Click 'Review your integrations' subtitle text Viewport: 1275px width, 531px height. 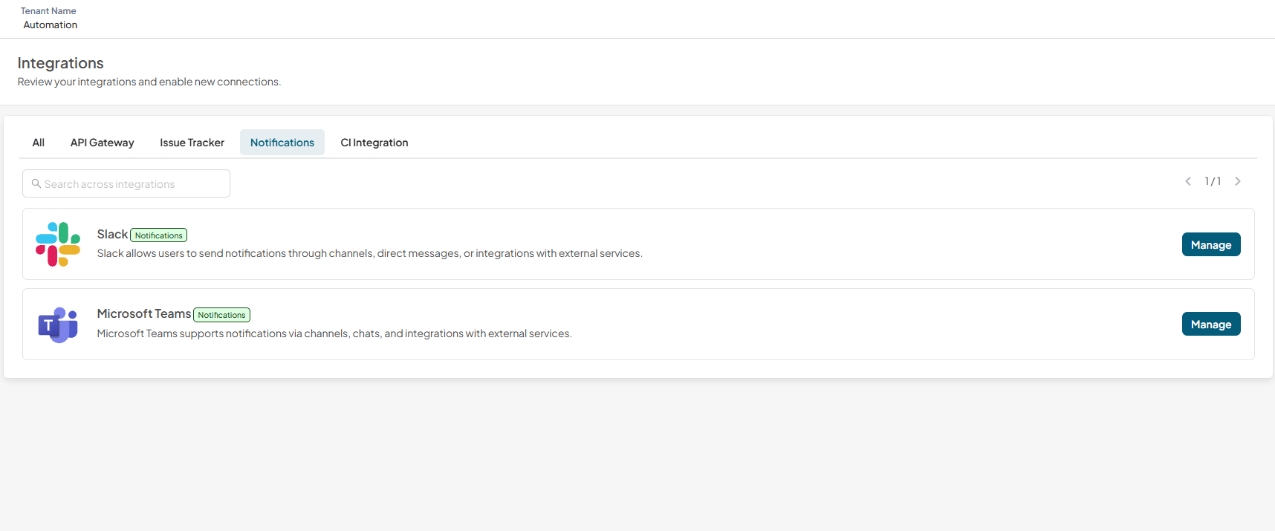click(149, 82)
